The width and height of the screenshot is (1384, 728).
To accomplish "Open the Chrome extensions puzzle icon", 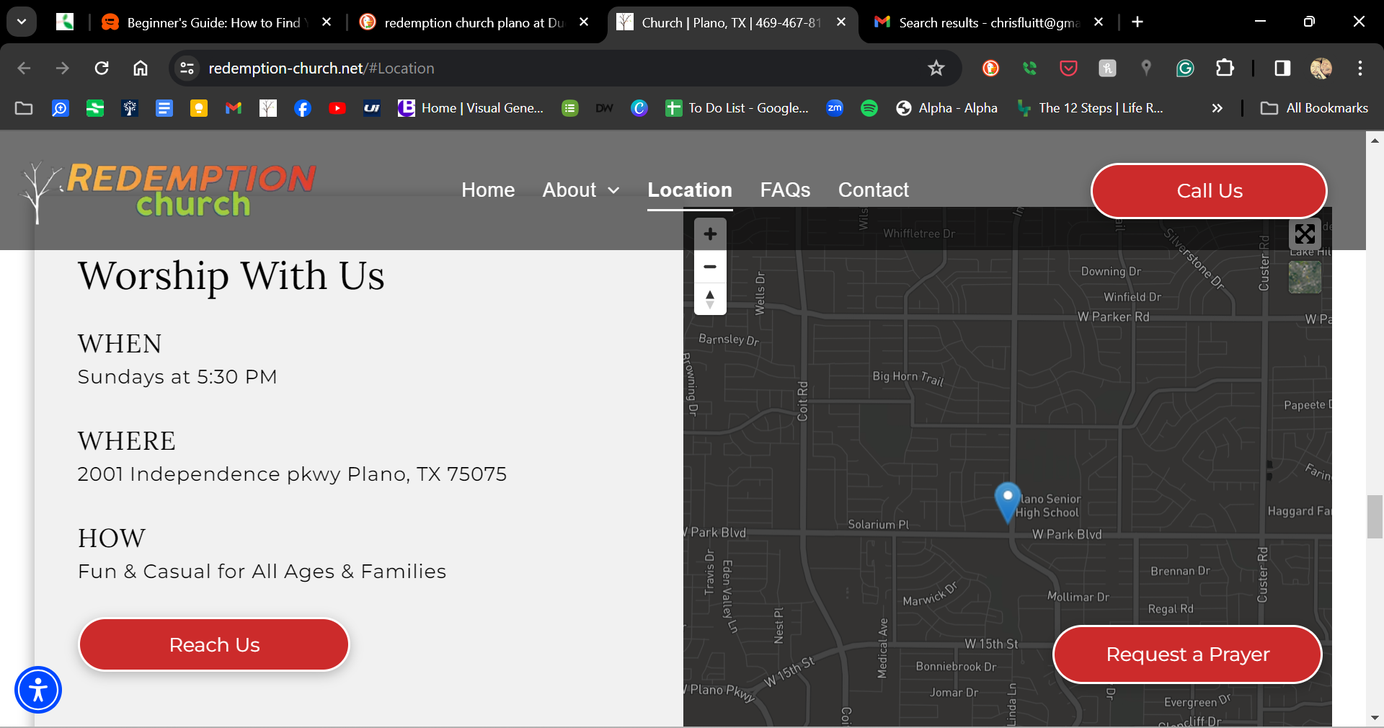I will (1225, 68).
